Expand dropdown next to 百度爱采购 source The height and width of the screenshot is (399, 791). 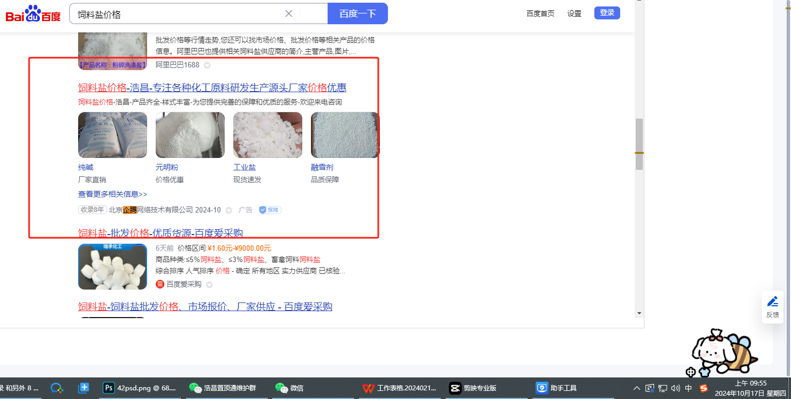click(x=209, y=285)
